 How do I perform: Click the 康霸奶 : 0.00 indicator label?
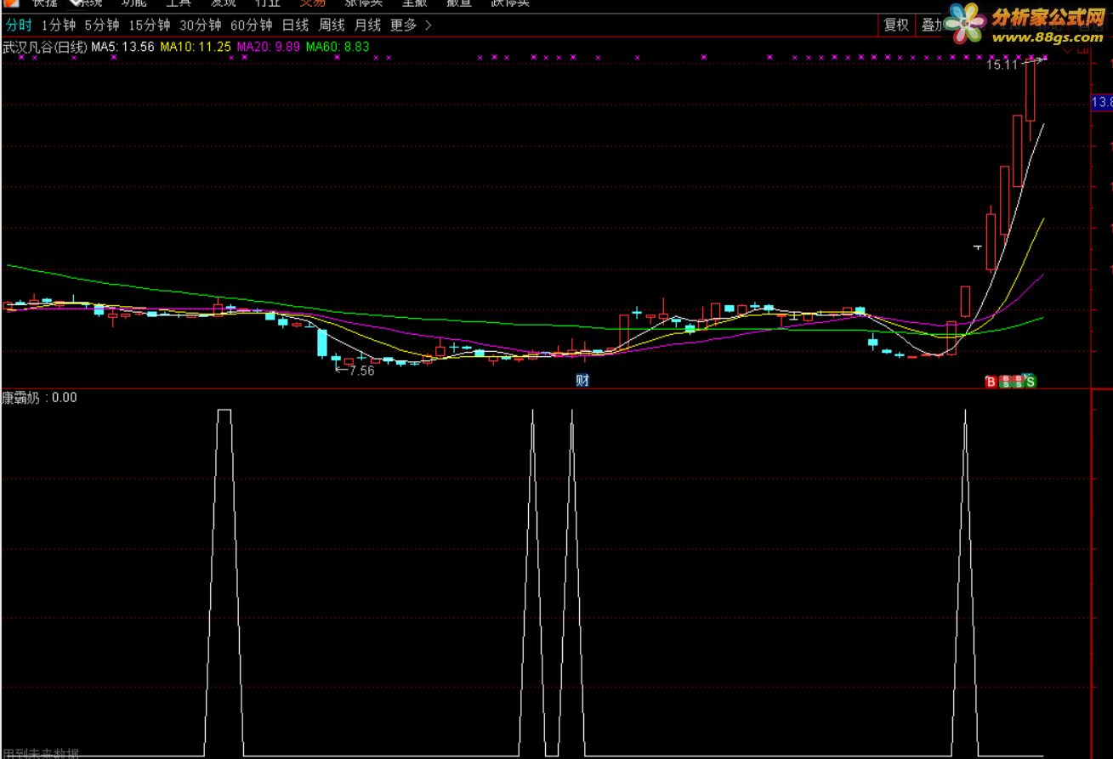pos(39,397)
